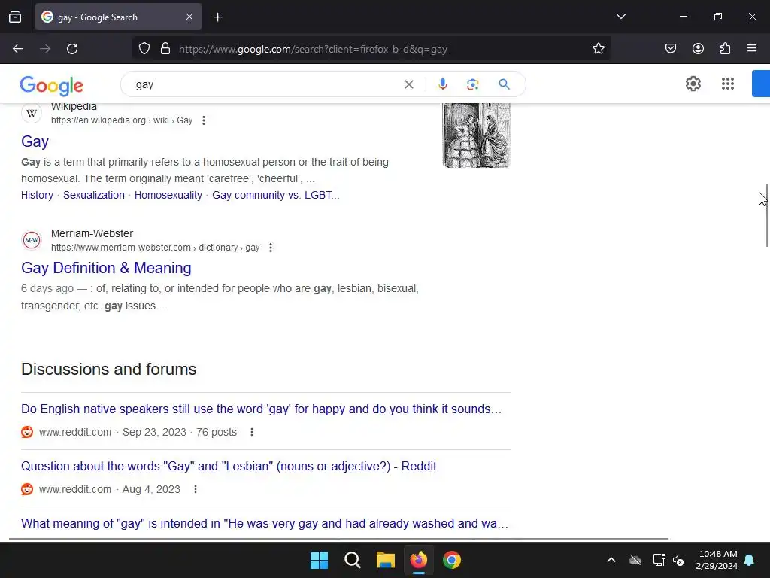Open the notification bell
Viewport: 770px width, 578px height.
pyautogui.click(x=750, y=560)
